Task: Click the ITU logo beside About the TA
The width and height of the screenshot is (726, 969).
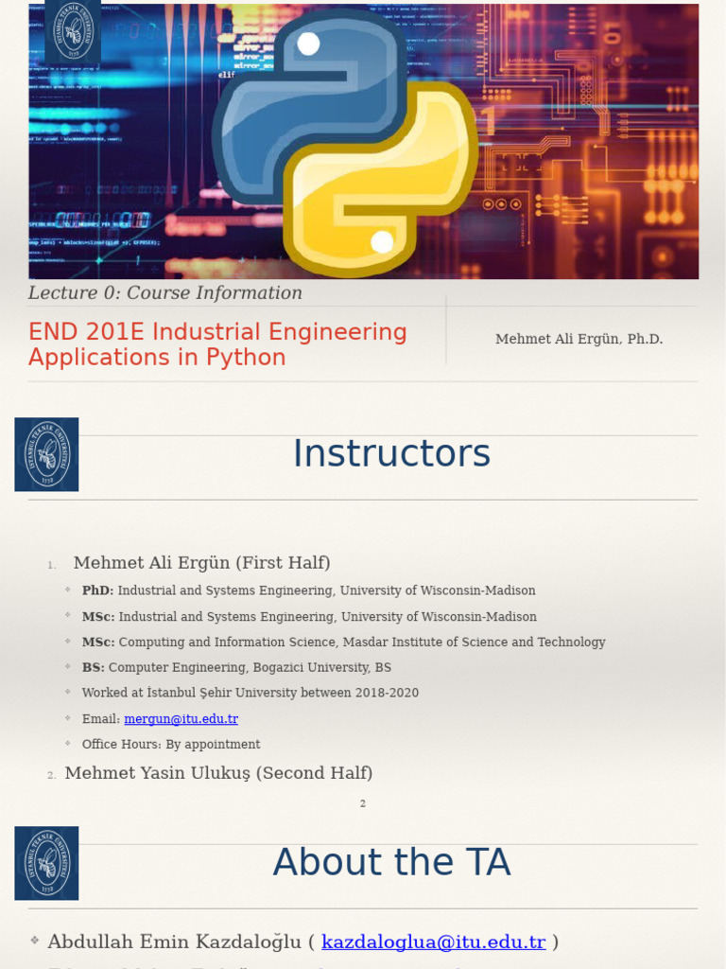Action: (46, 863)
